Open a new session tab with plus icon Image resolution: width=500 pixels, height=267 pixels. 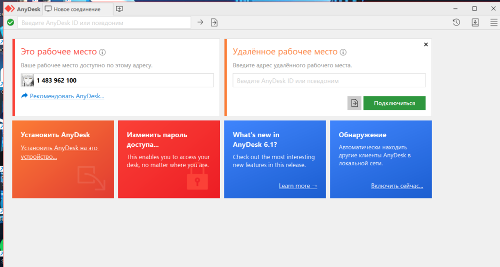(x=119, y=9)
